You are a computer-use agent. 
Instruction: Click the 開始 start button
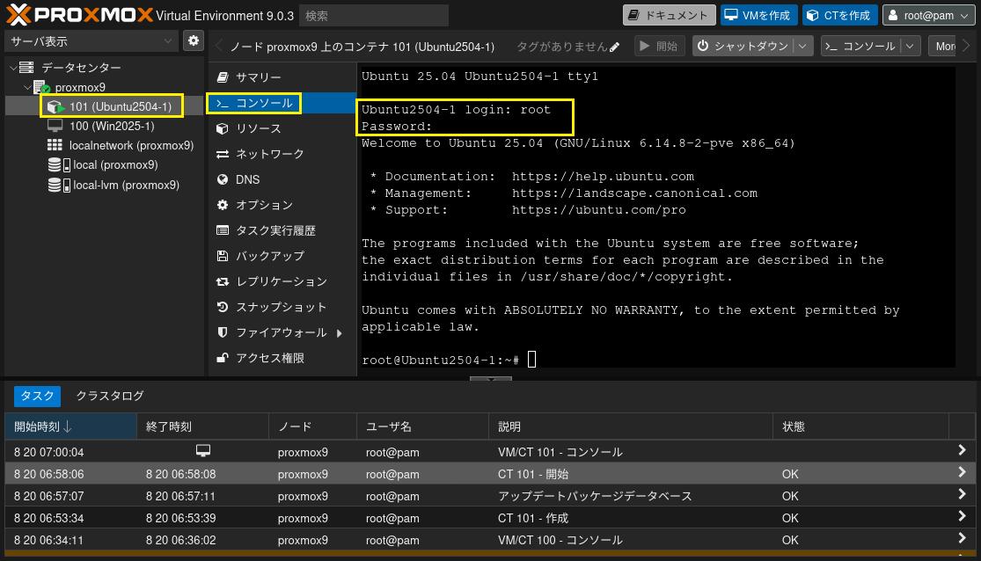pos(659,47)
